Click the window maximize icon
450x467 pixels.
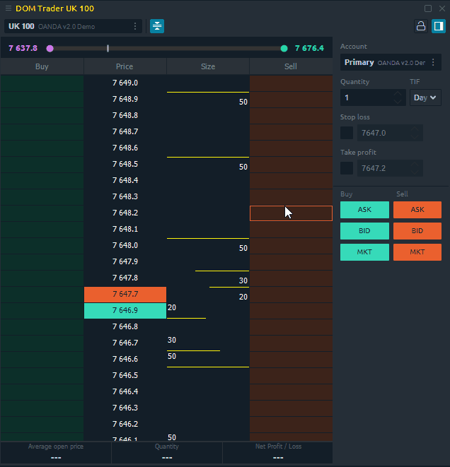428,8
